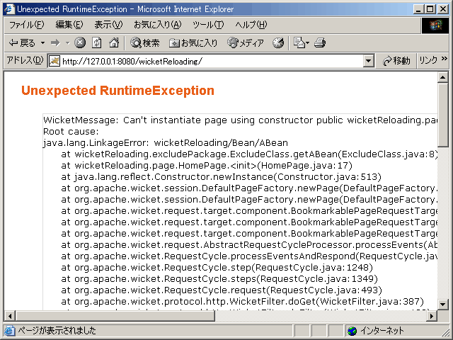
Task: Click the Home icon in toolbar
Action: (114, 42)
